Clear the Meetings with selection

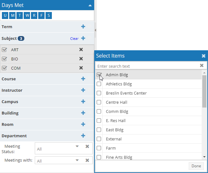[87, 160]
